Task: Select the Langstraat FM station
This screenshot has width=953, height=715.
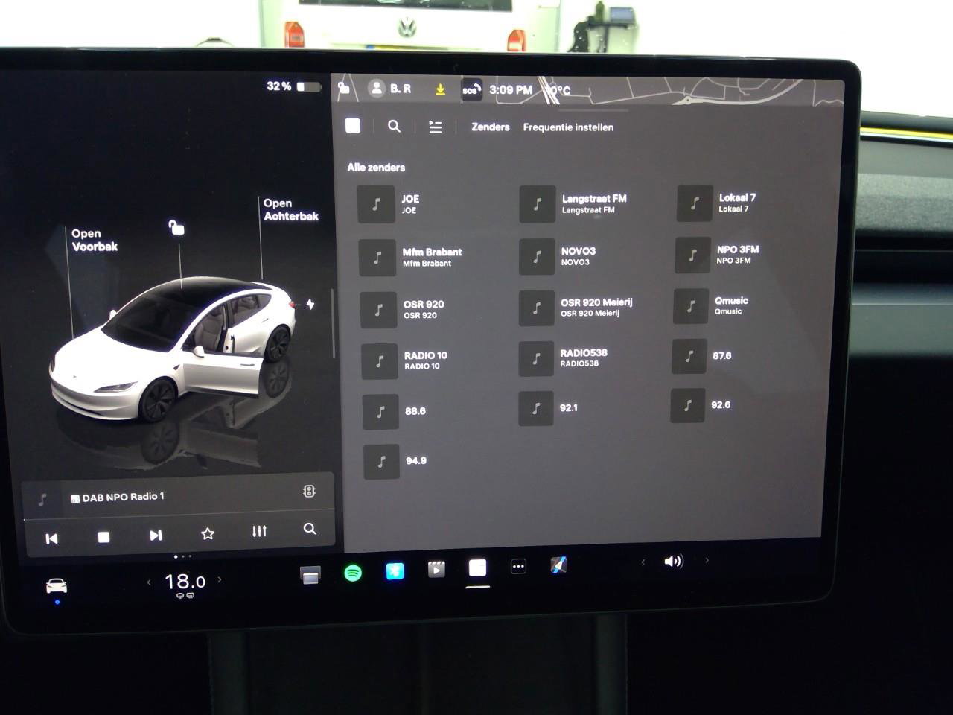Action: click(x=574, y=204)
